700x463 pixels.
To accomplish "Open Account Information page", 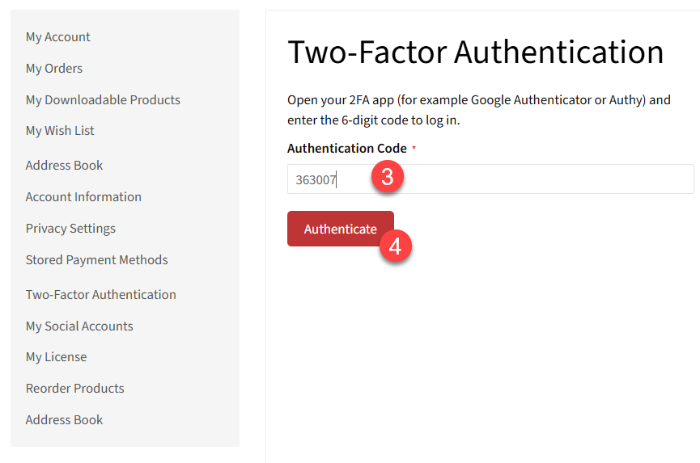I will [83, 197].
